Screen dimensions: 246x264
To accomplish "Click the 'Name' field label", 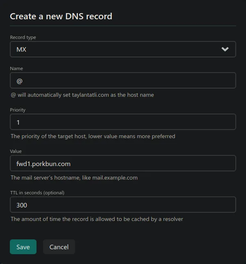I will coord(16,68).
